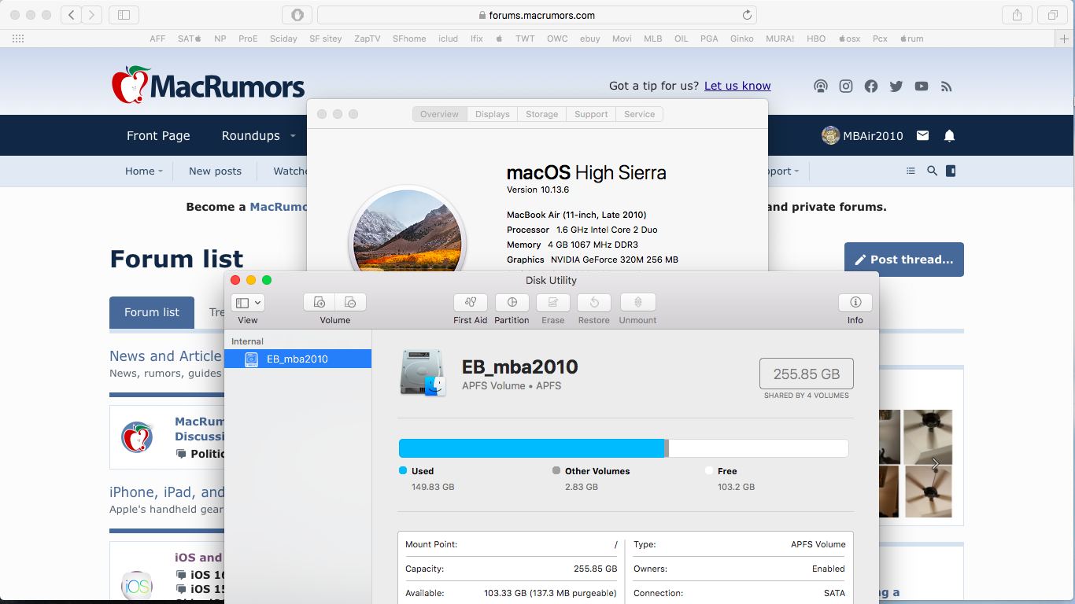
Task: Open the MacRumors Instagram icon
Action: point(846,87)
